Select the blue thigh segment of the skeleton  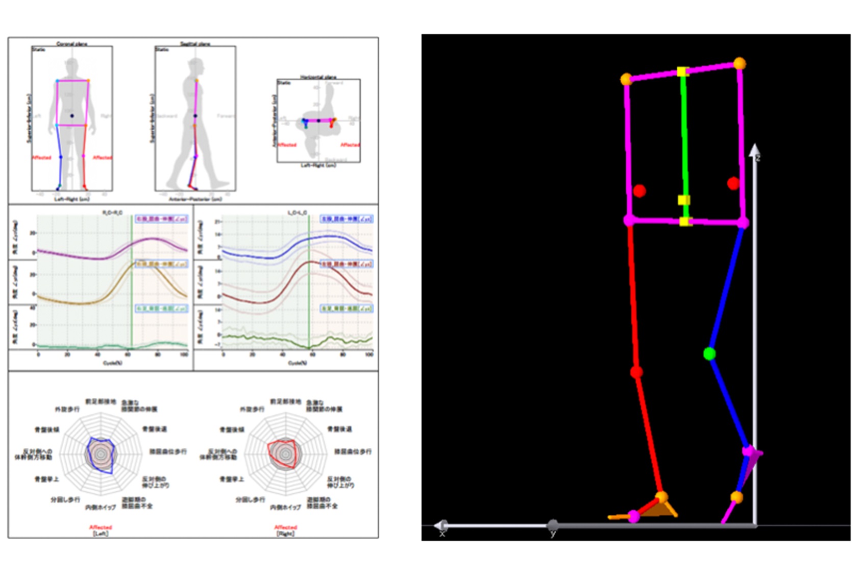click(x=726, y=289)
